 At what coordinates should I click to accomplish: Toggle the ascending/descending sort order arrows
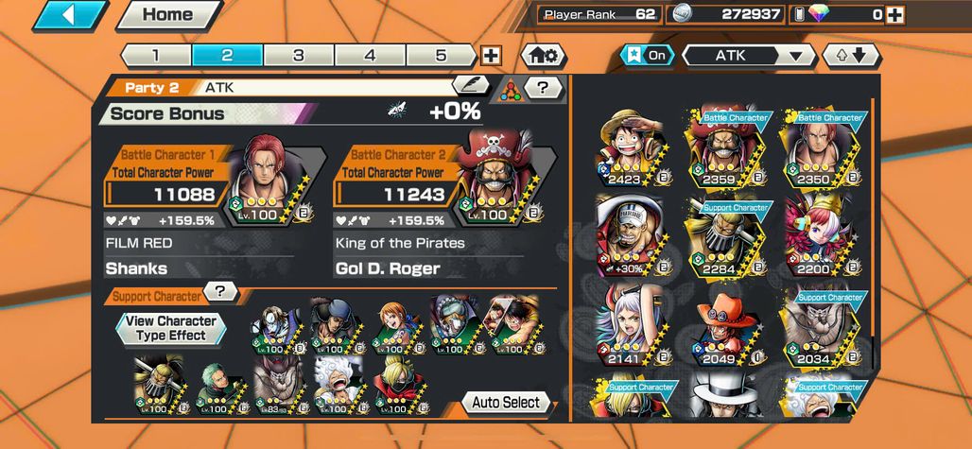851,56
